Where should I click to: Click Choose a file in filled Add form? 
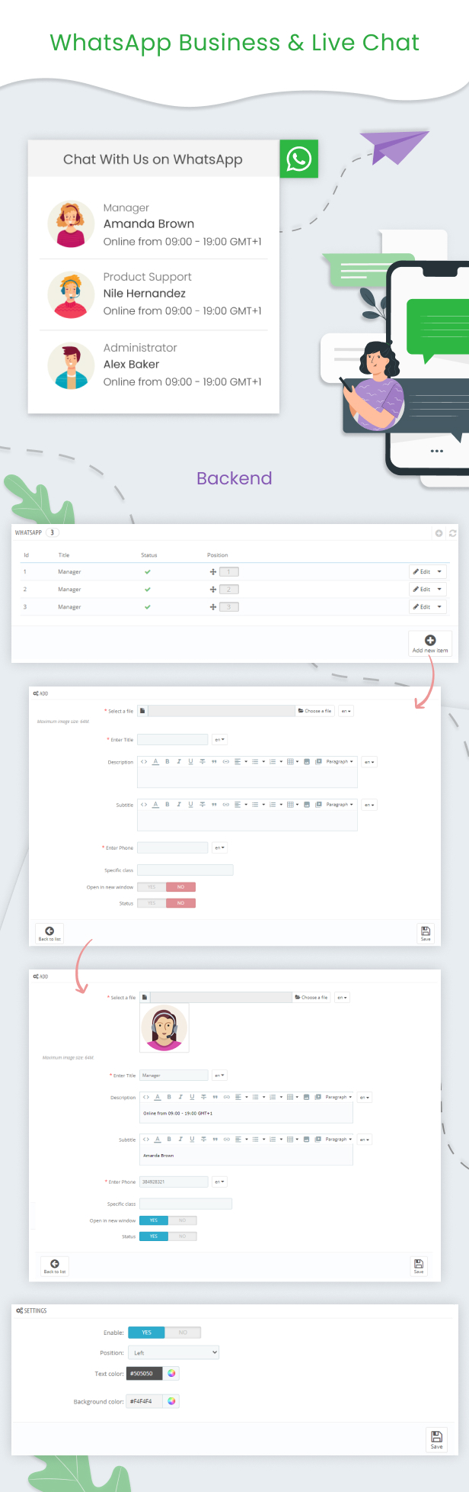pos(311,998)
